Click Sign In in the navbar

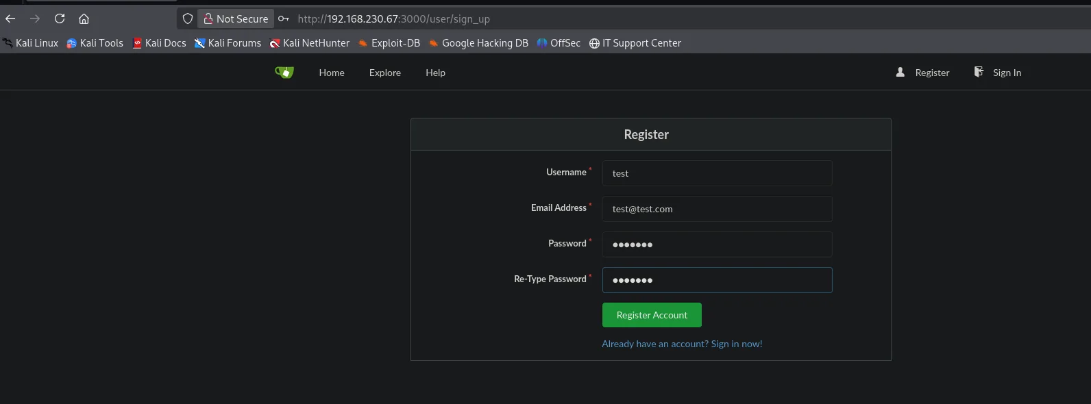point(998,73)
